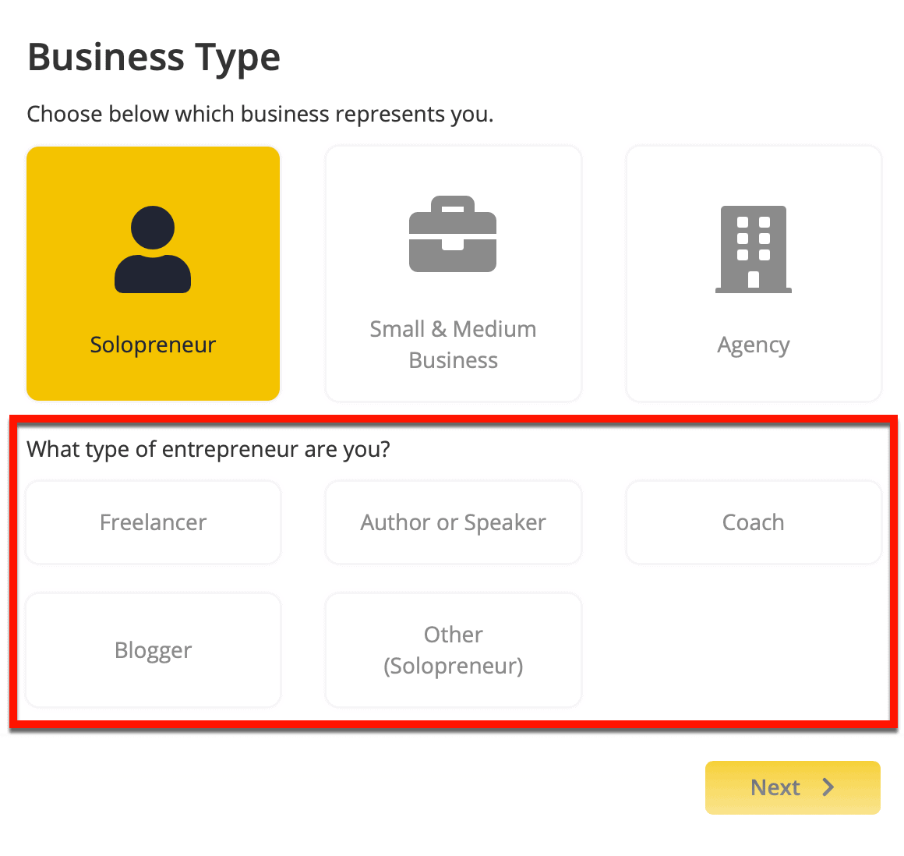This screenshot has height=856, width=904.
Task: Select Author or Speaker
Action: [453, 522]
